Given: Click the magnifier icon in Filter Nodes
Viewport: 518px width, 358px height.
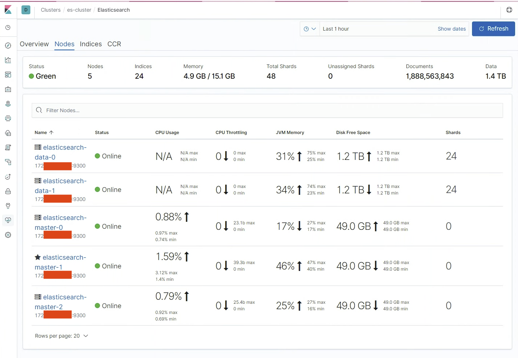Looking at the screenshot, I should (39, 110).
